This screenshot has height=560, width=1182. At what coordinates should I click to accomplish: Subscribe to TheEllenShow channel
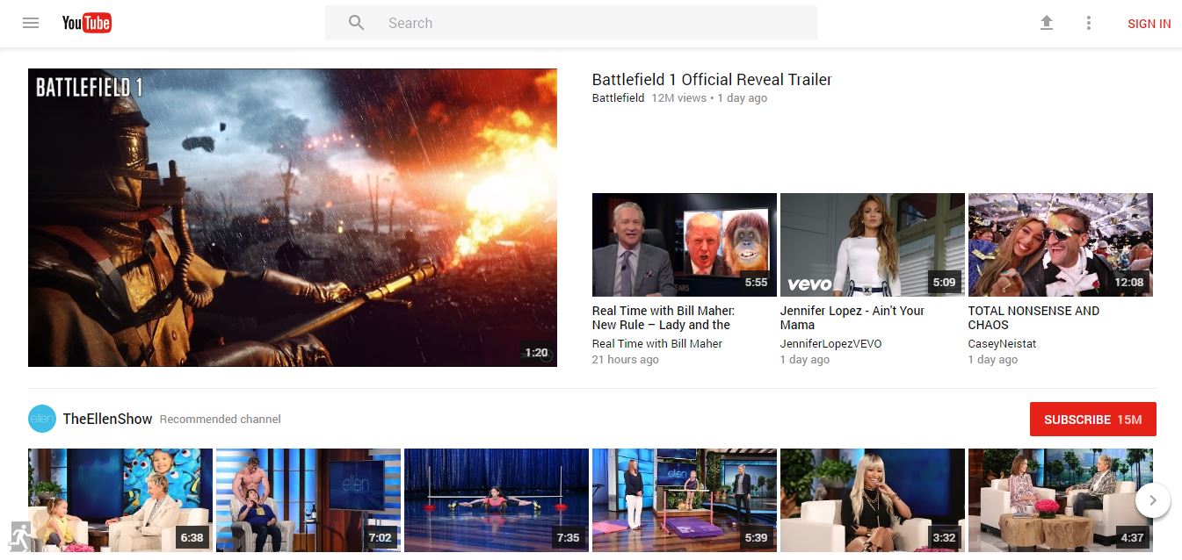1092,420
